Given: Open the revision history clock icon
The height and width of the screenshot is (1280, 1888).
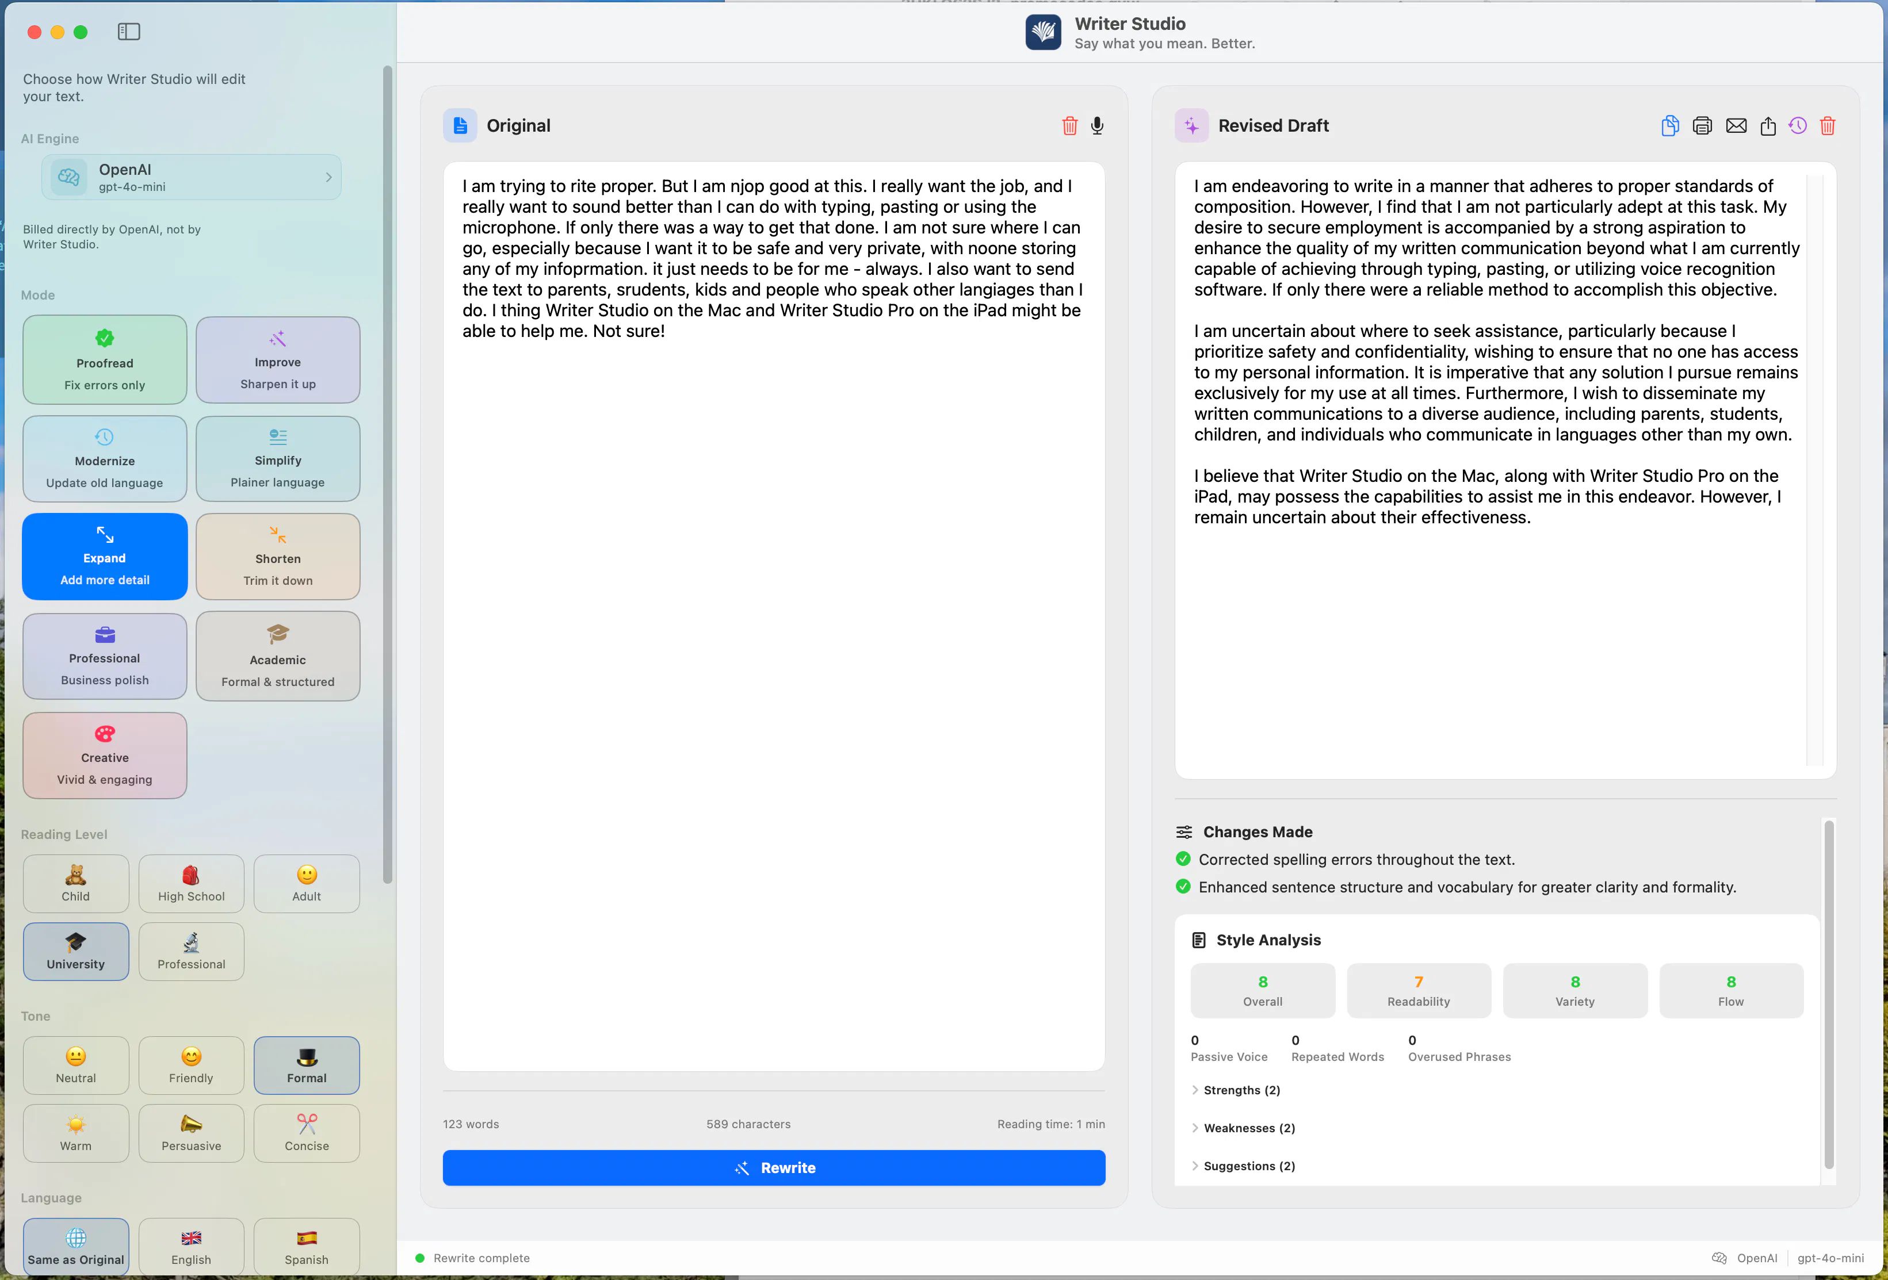Looking at the screenshot, I should (x=1798, y=126).
